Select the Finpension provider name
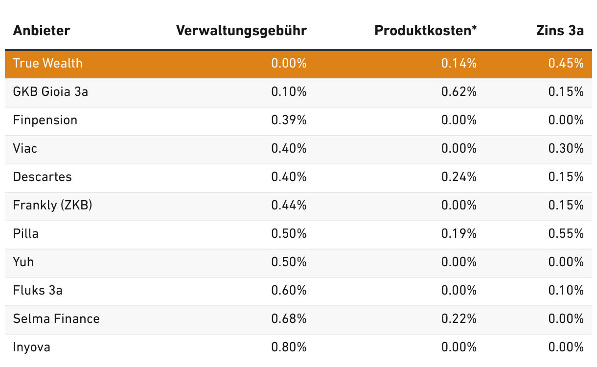This screenshot has width=597, height=367. [x=46, y=120]
